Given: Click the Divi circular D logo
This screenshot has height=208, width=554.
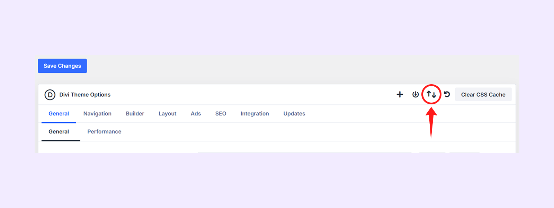Looking at the screenshot, I should [x=50, y=95].
